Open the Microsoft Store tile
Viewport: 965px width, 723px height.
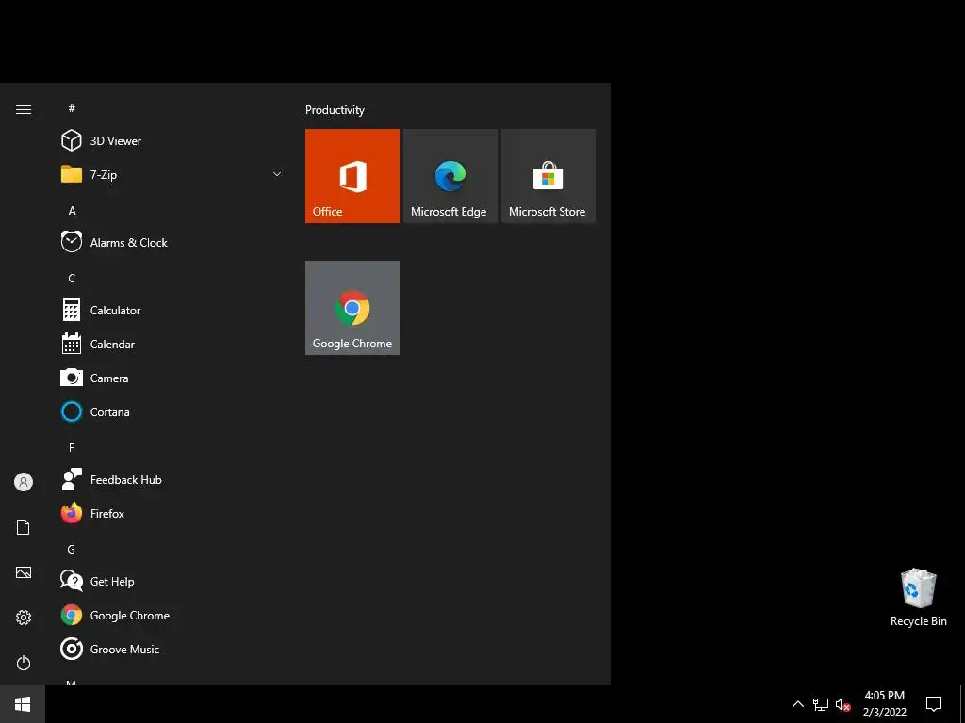coord(548,176)
